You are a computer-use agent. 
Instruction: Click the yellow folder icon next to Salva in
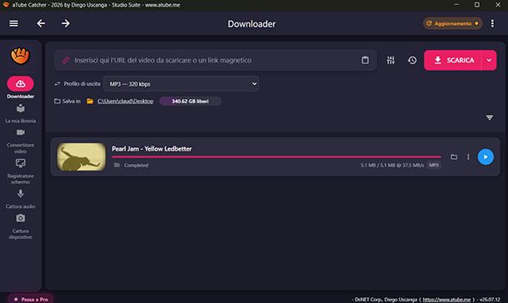[x=90, y=102]
